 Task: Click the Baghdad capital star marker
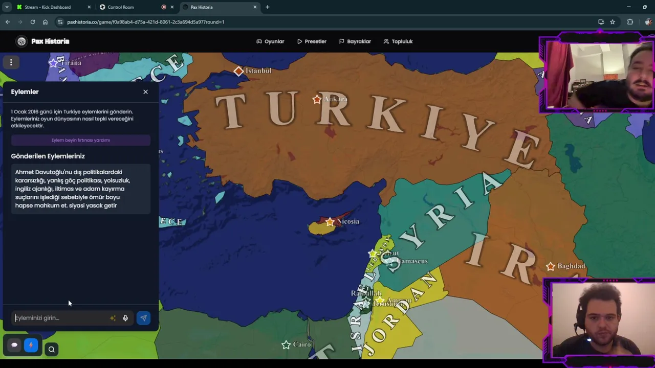(x=551, y=266)
